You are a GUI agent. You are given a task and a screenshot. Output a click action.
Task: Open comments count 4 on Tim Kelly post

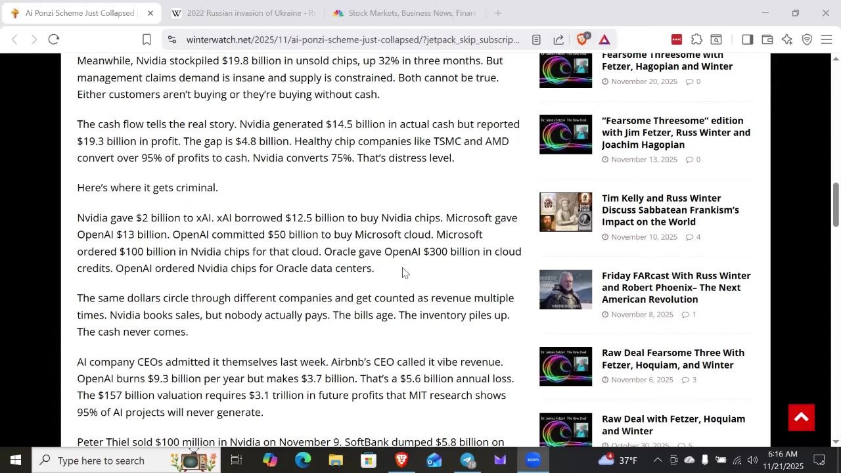pyautogui.click(x=693, y=237)
